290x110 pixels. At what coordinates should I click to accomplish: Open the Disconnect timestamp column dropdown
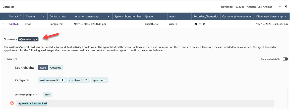tap(286, 17)
